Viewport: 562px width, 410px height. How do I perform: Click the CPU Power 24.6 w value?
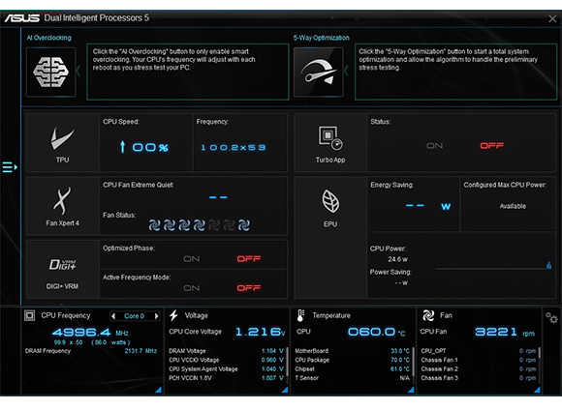point(397,259)
